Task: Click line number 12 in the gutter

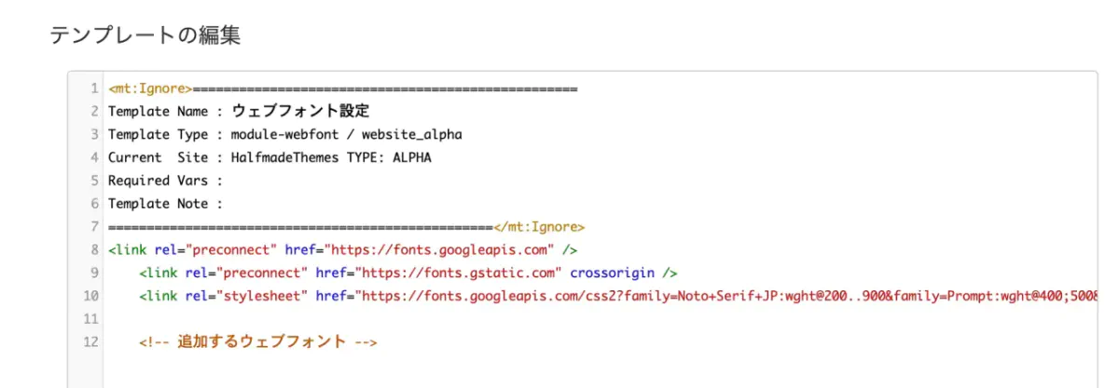Action: (x=91, y=342)
